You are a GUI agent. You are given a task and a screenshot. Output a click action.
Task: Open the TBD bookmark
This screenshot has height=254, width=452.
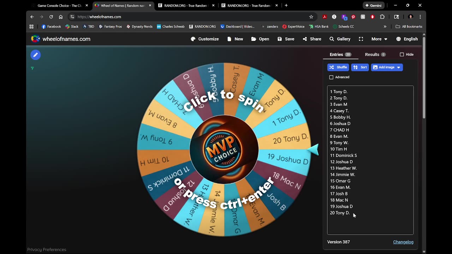(x=88, y=26)
